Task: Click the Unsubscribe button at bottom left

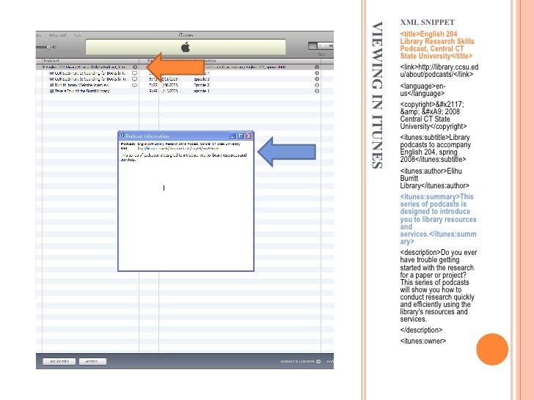Action: coord(59,361)
